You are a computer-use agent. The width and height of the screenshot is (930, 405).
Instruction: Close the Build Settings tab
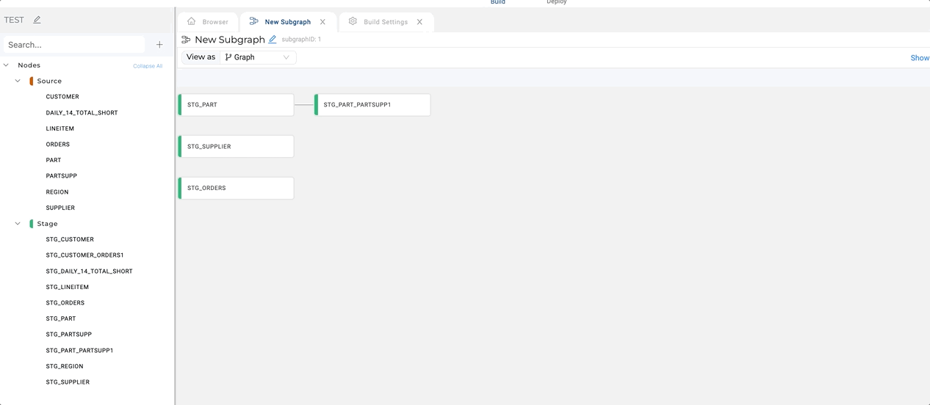pos(419,22)
